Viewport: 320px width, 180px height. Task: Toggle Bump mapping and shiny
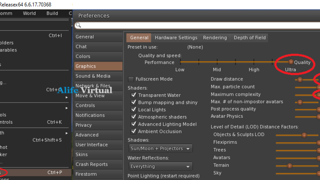click(x=133, y=102)
